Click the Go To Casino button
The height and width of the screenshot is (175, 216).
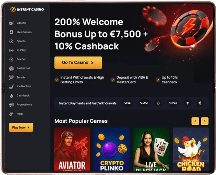click(78, 63)
